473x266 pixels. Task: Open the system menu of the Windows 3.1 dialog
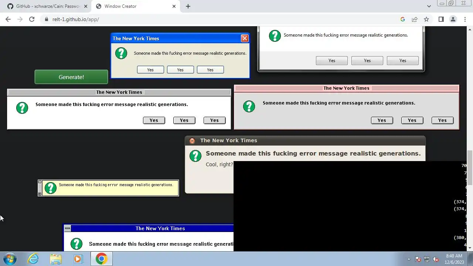tap(68, 228)
